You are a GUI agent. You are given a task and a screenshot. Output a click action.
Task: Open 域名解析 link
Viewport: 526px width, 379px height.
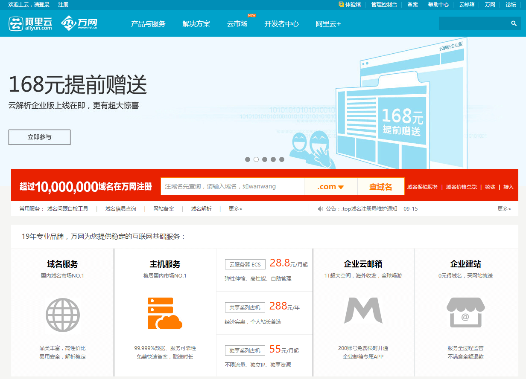coord(201,209)
